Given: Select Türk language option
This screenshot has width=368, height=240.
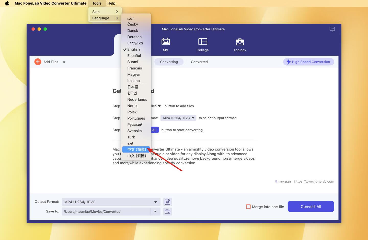Looking at the screenshot, I should click(136, 137).
